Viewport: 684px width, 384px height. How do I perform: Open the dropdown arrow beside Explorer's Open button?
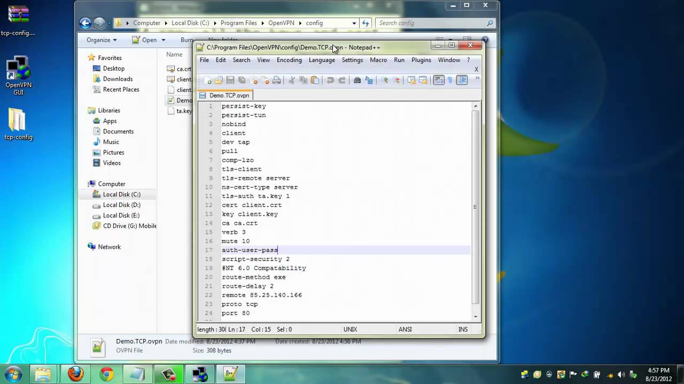point(164,40)
